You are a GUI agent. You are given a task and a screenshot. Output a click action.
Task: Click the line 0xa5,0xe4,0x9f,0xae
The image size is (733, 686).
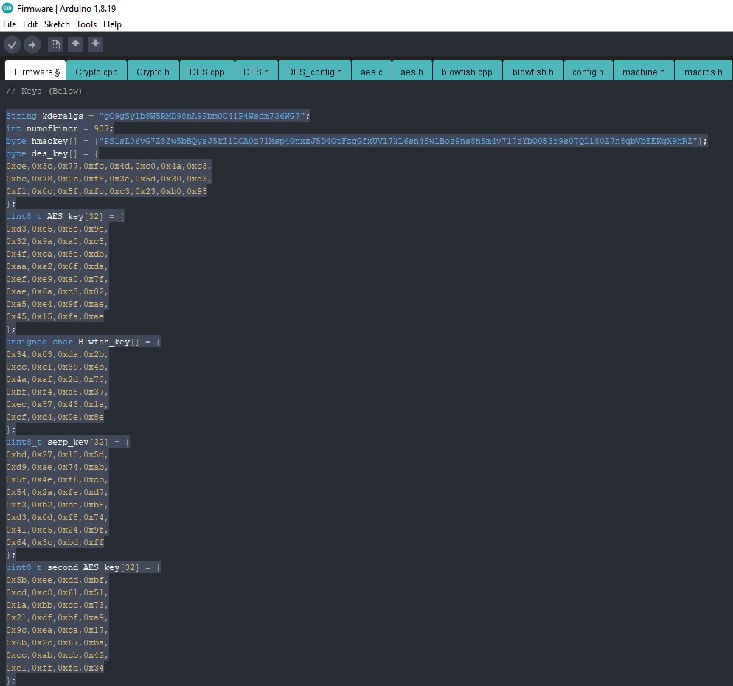[57, 304]
